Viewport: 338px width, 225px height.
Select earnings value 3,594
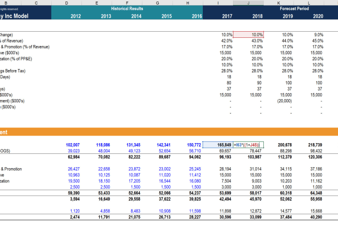[75, 199]
